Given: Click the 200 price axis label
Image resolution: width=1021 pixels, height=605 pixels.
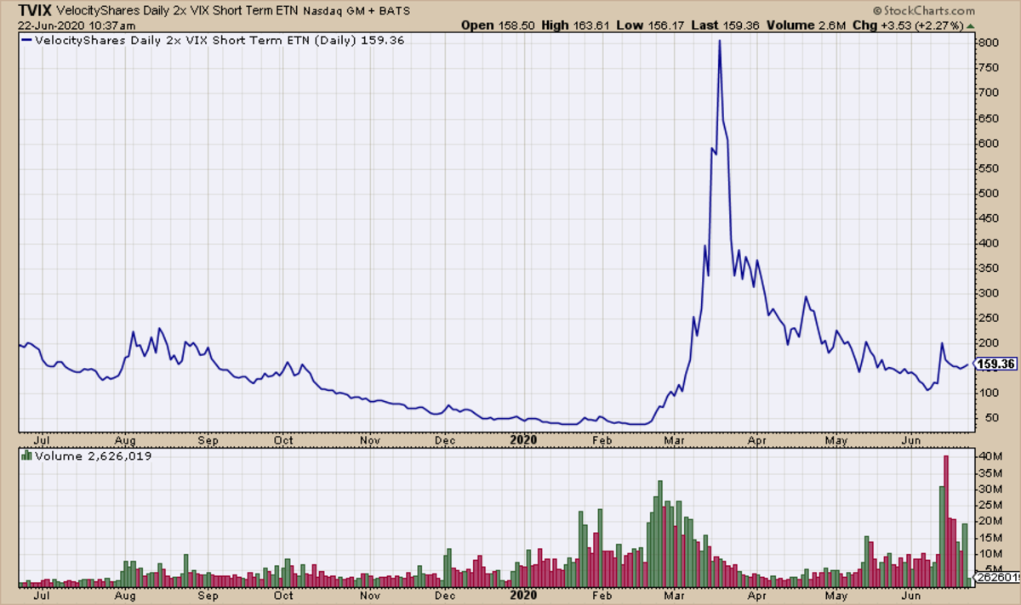Looking at the screenshot, I should point(987,343).
